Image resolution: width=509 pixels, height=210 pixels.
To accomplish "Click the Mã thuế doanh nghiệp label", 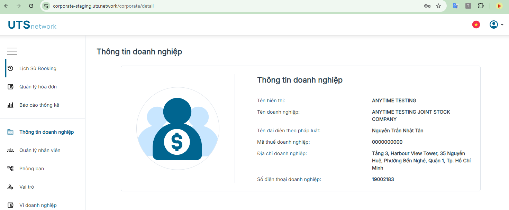I will pos(283,142).
